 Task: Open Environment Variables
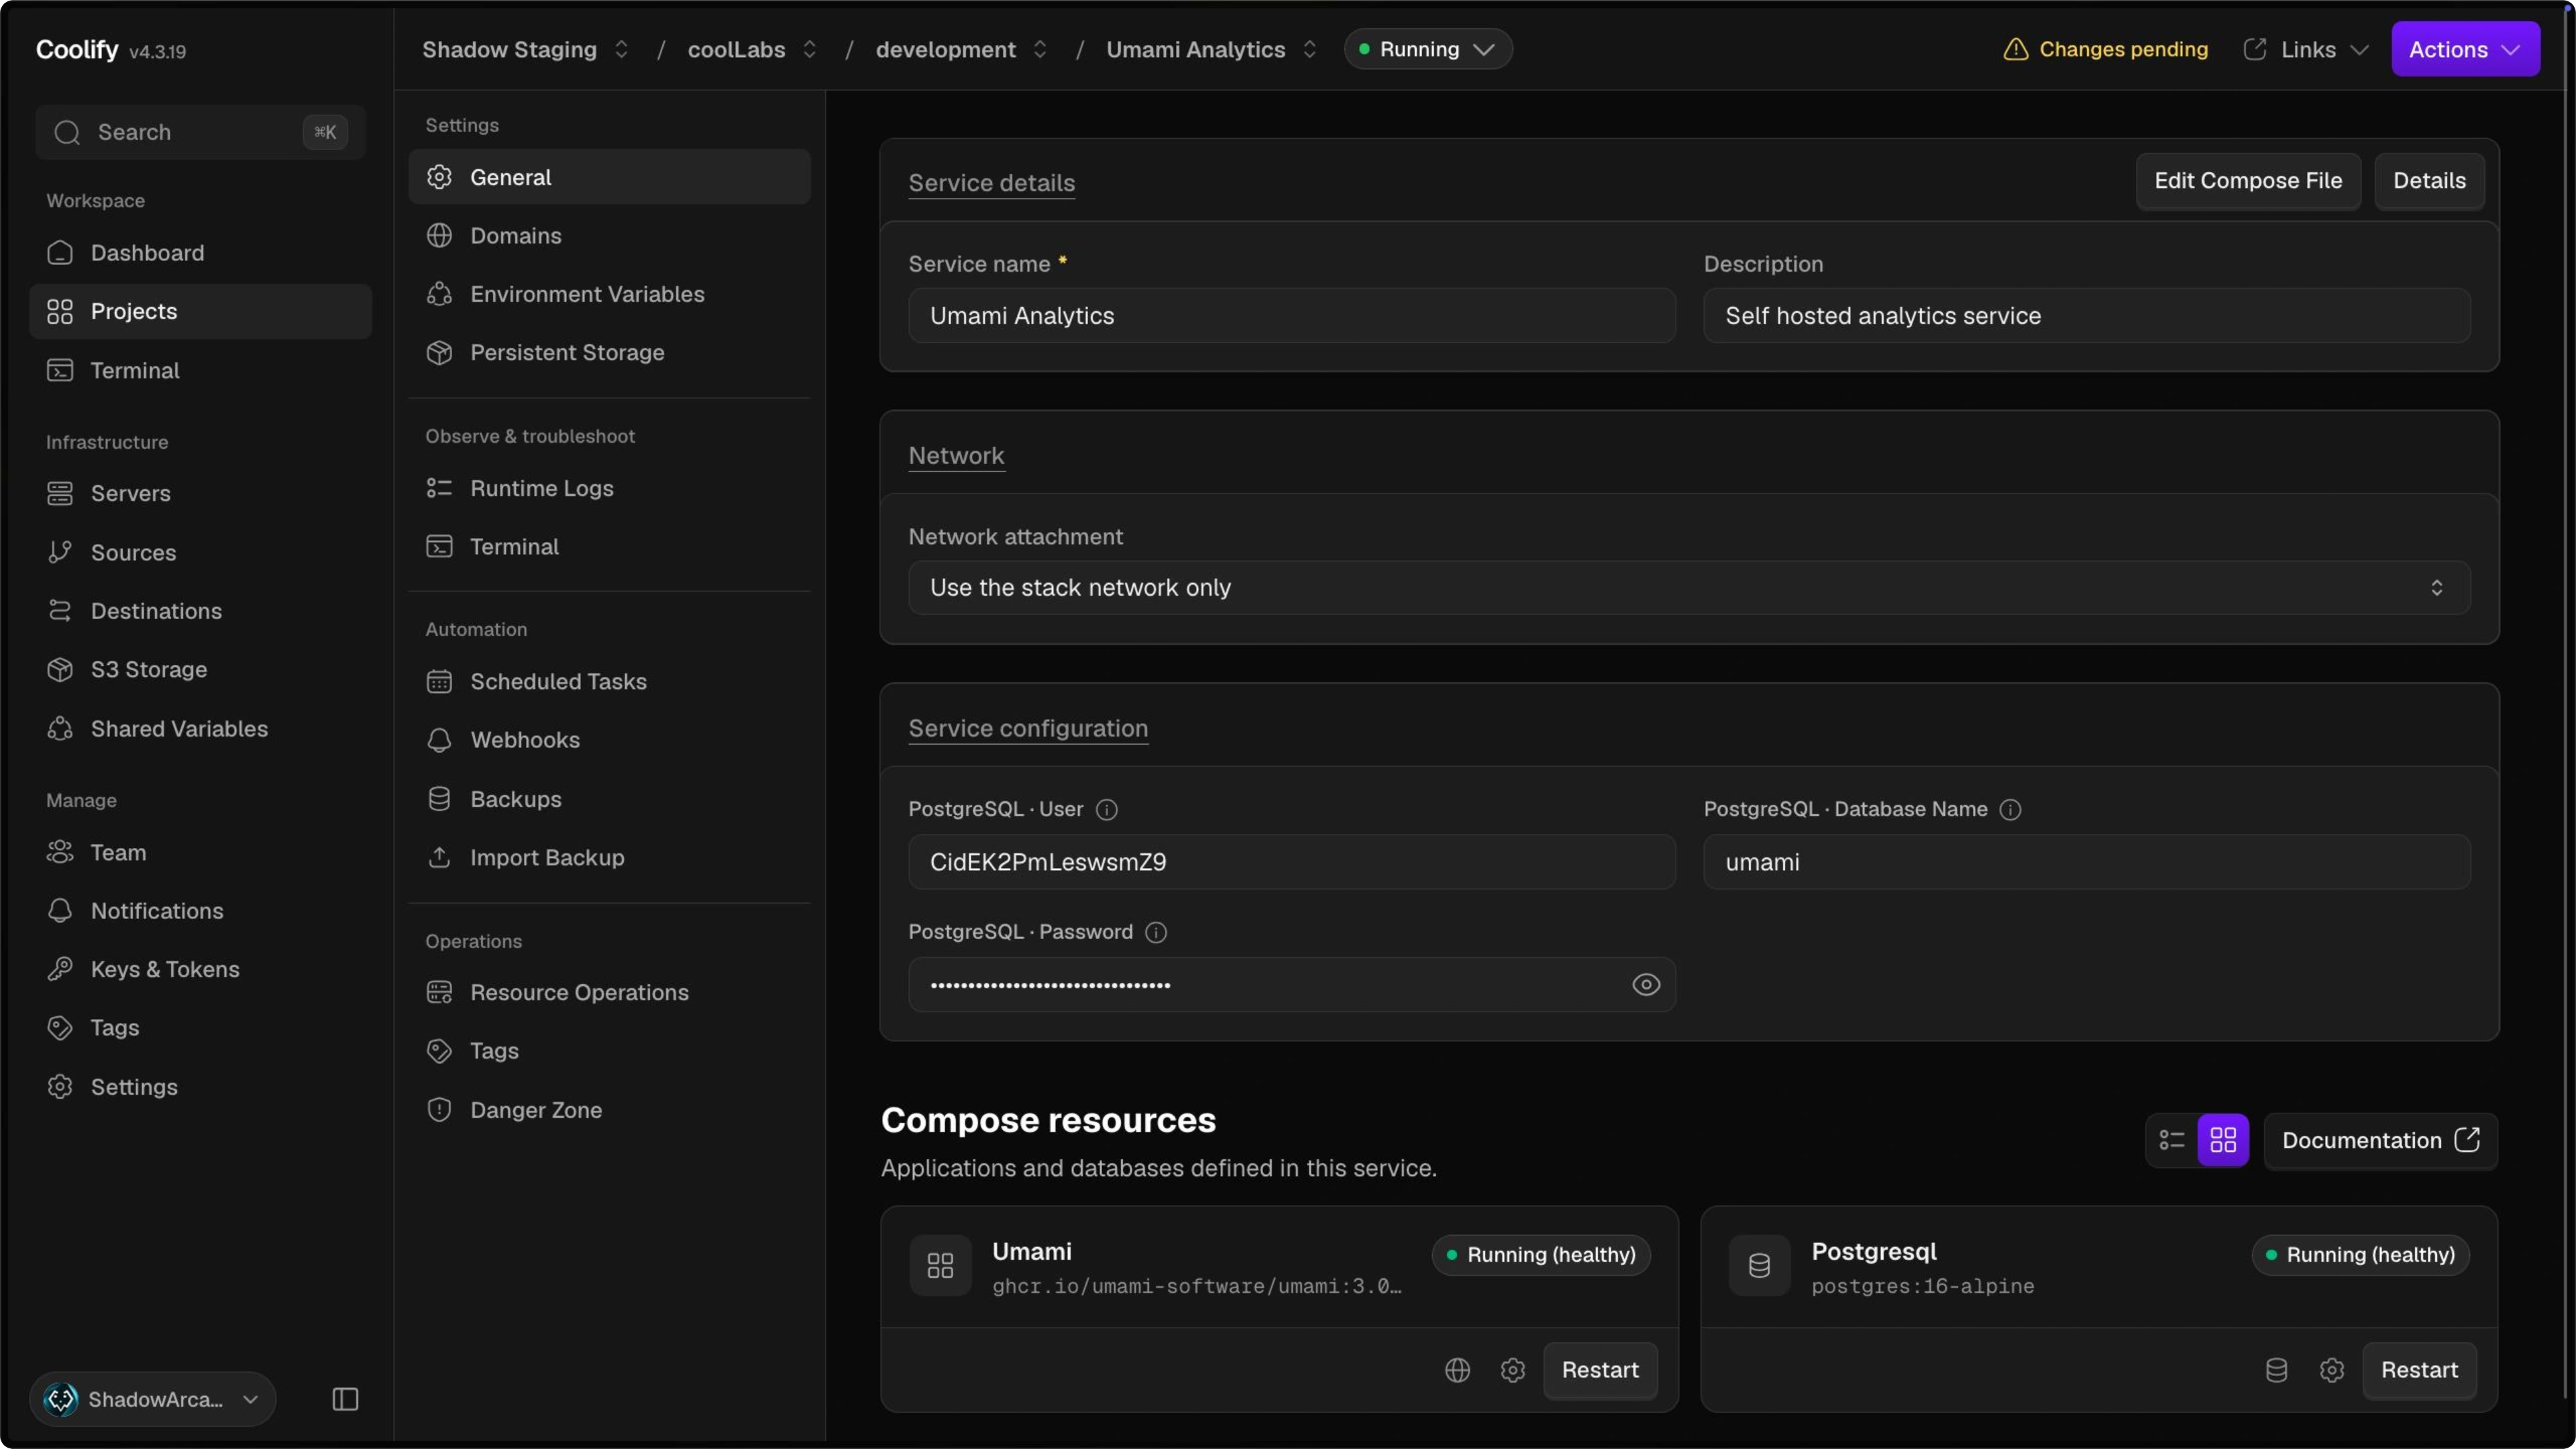coord(609,294)
